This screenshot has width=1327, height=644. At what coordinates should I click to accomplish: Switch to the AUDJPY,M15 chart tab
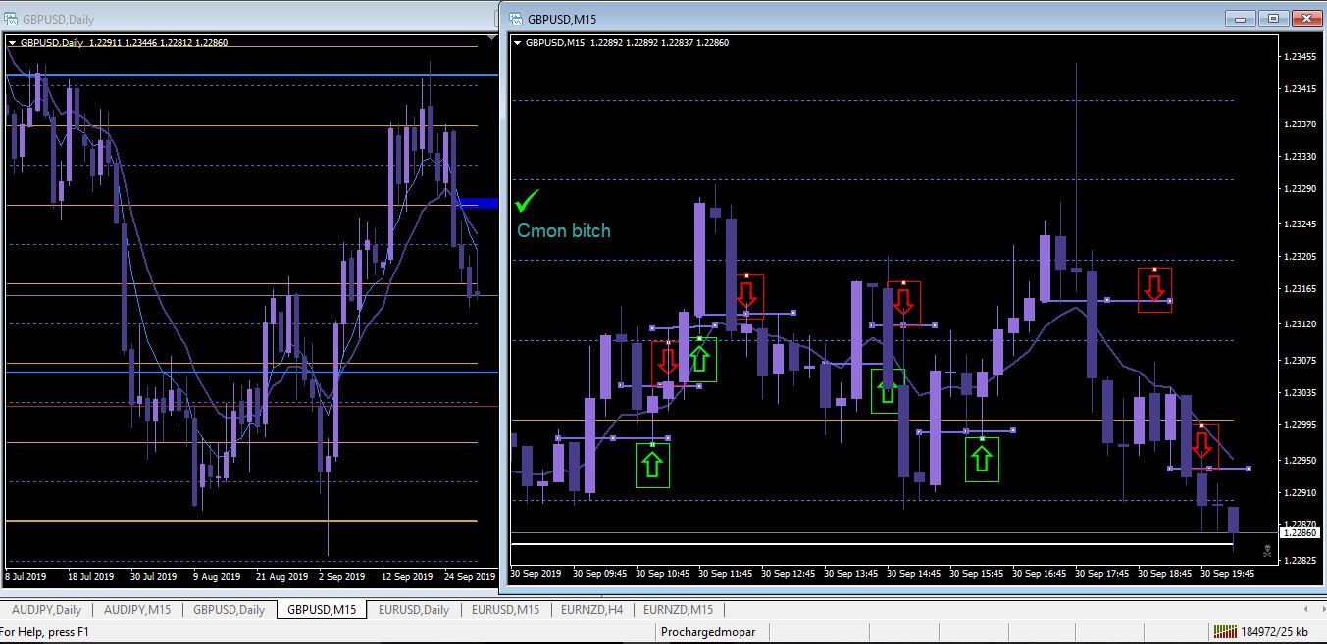coord(137,609)
